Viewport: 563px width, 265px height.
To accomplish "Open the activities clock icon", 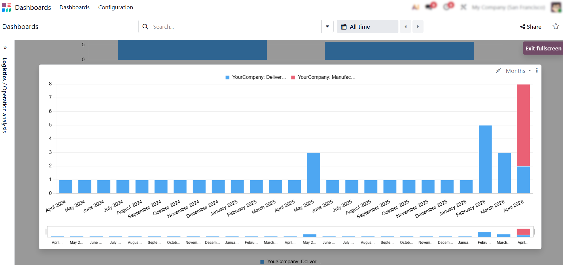I will click(448, 7).
